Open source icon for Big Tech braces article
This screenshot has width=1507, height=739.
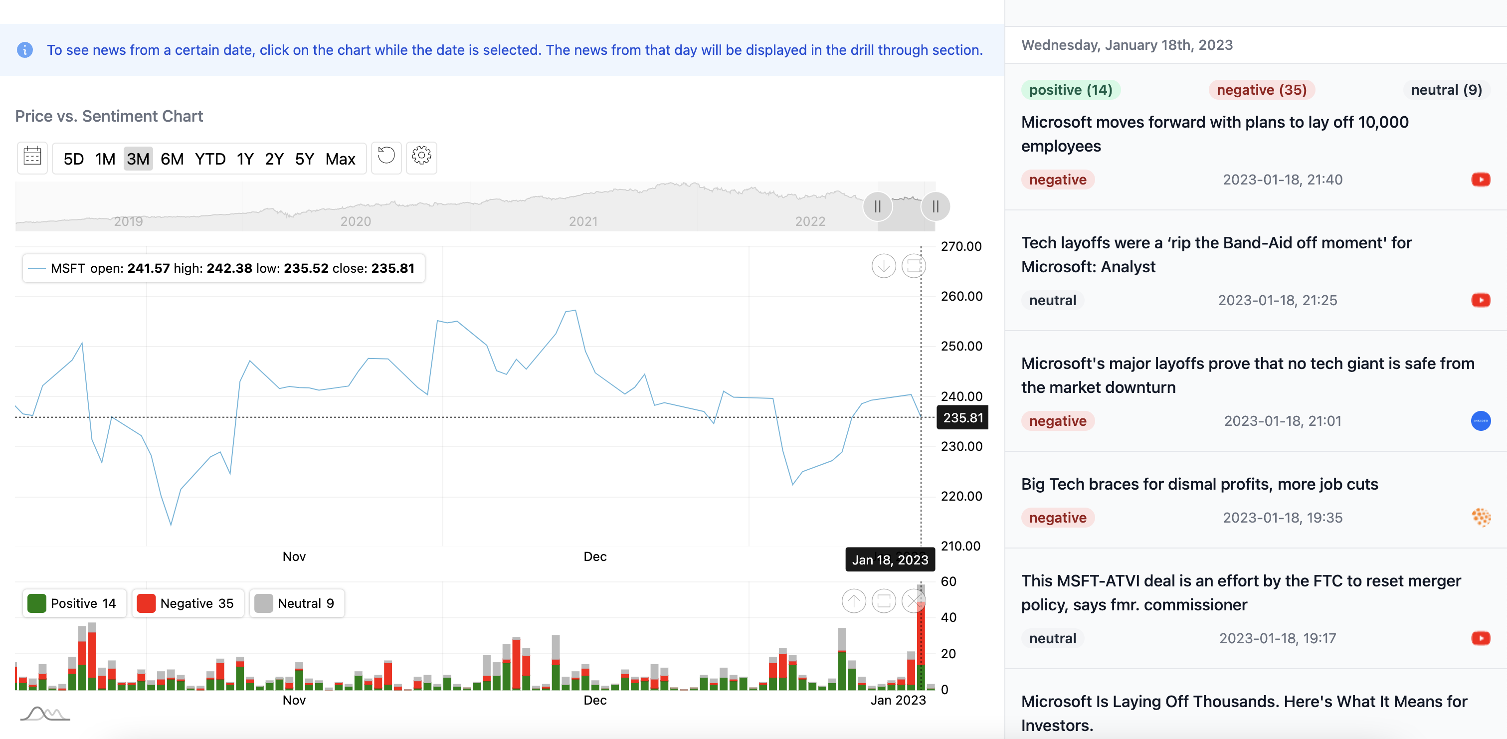click(1480, 517)
